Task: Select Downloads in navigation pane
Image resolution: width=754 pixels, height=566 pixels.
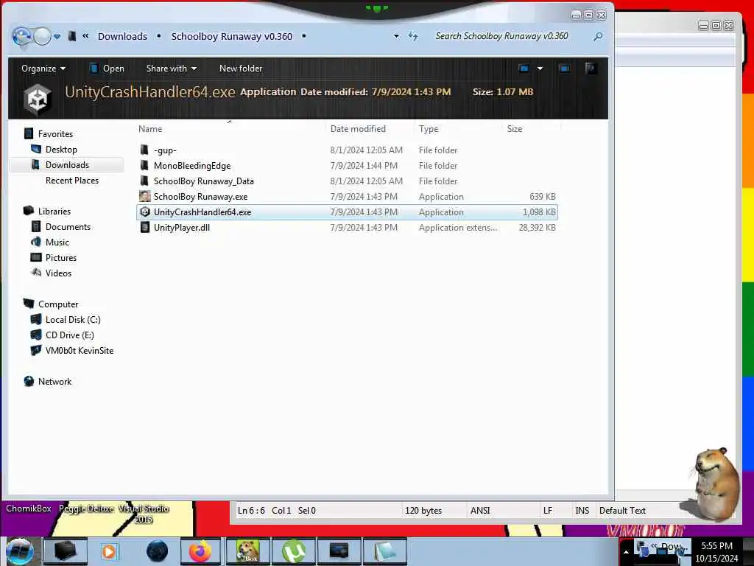Action: [67, 164]
